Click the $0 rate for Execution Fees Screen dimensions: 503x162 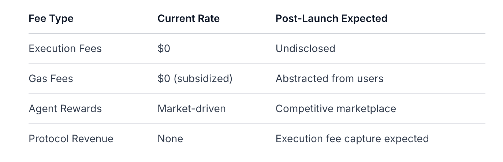pyautogui.click(x=164, y=48)
